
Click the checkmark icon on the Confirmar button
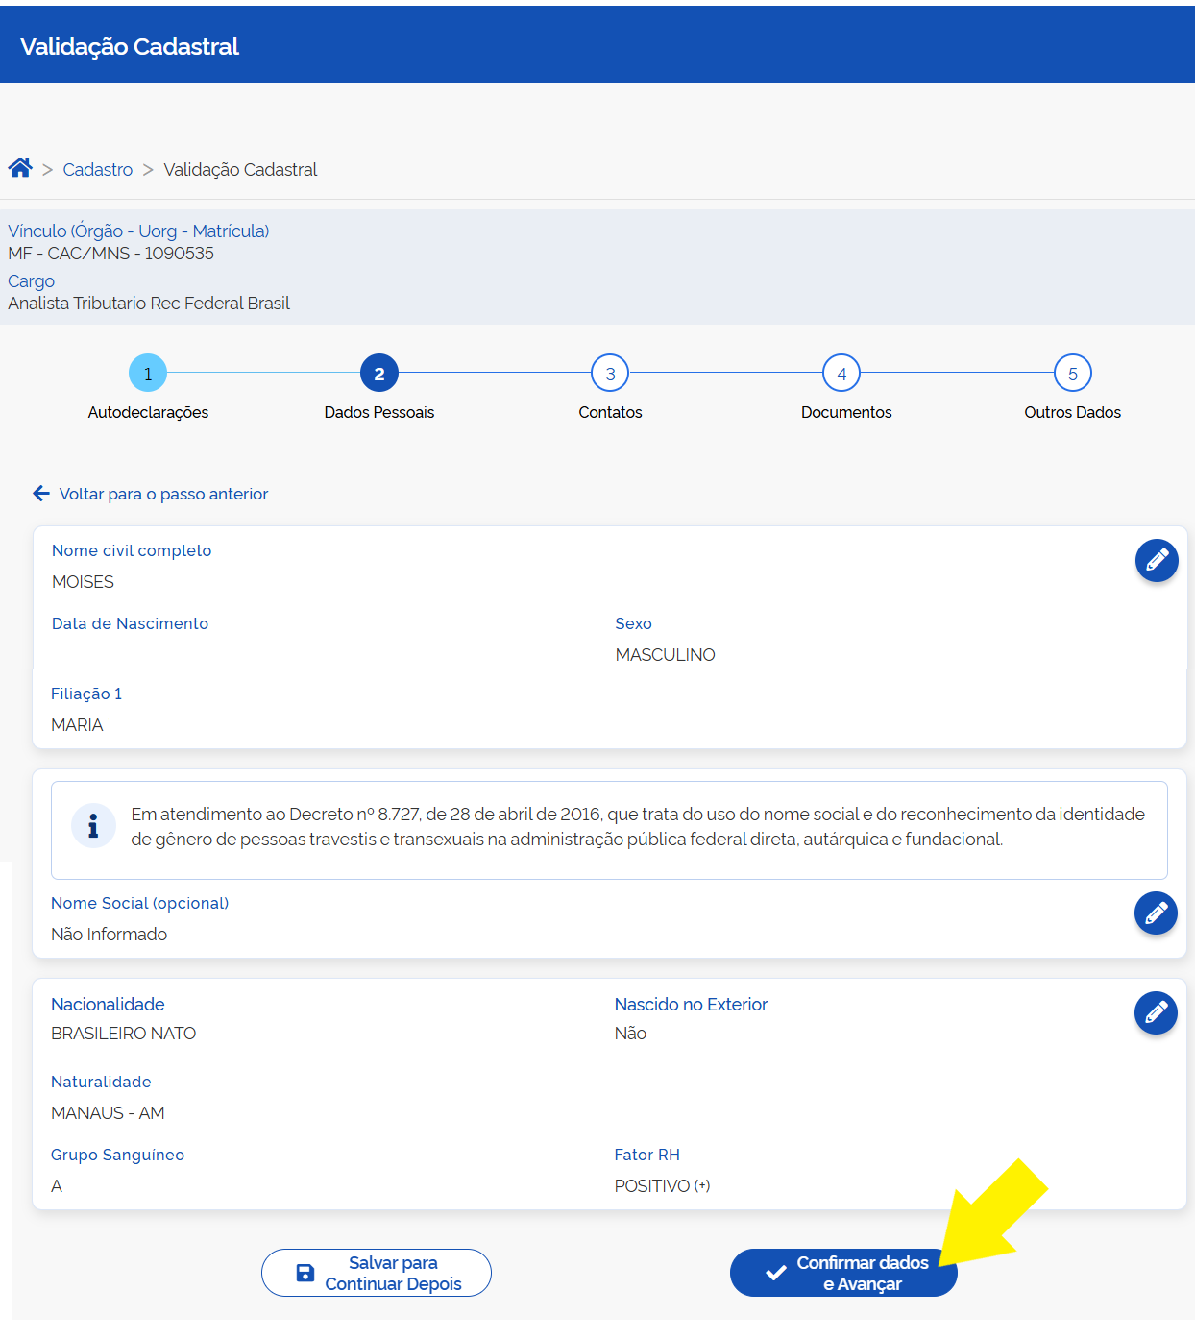tap(775, 1273)
